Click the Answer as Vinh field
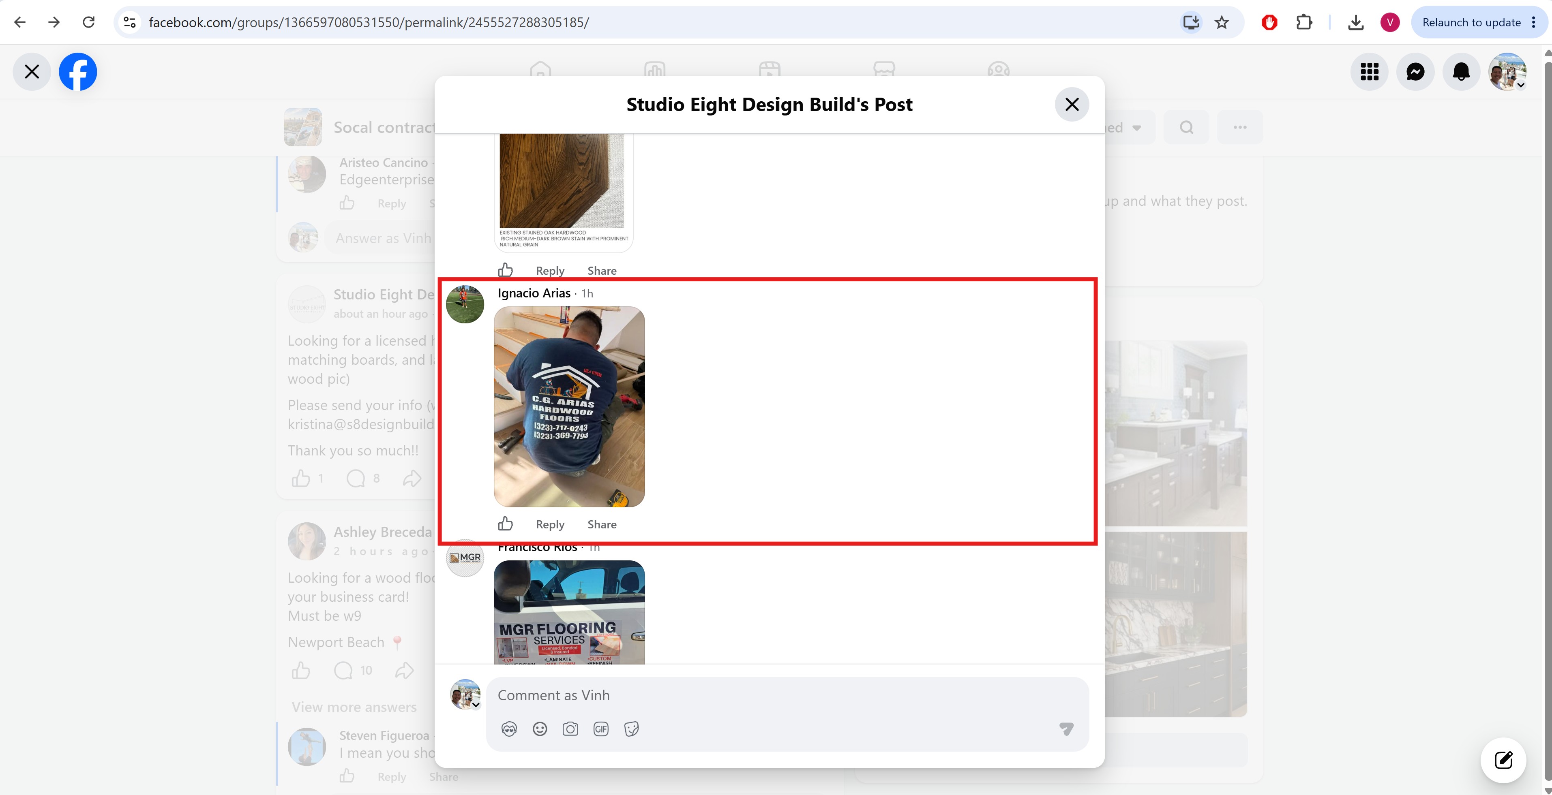This screenshot has height=795, width=1552. click(379, 238)
